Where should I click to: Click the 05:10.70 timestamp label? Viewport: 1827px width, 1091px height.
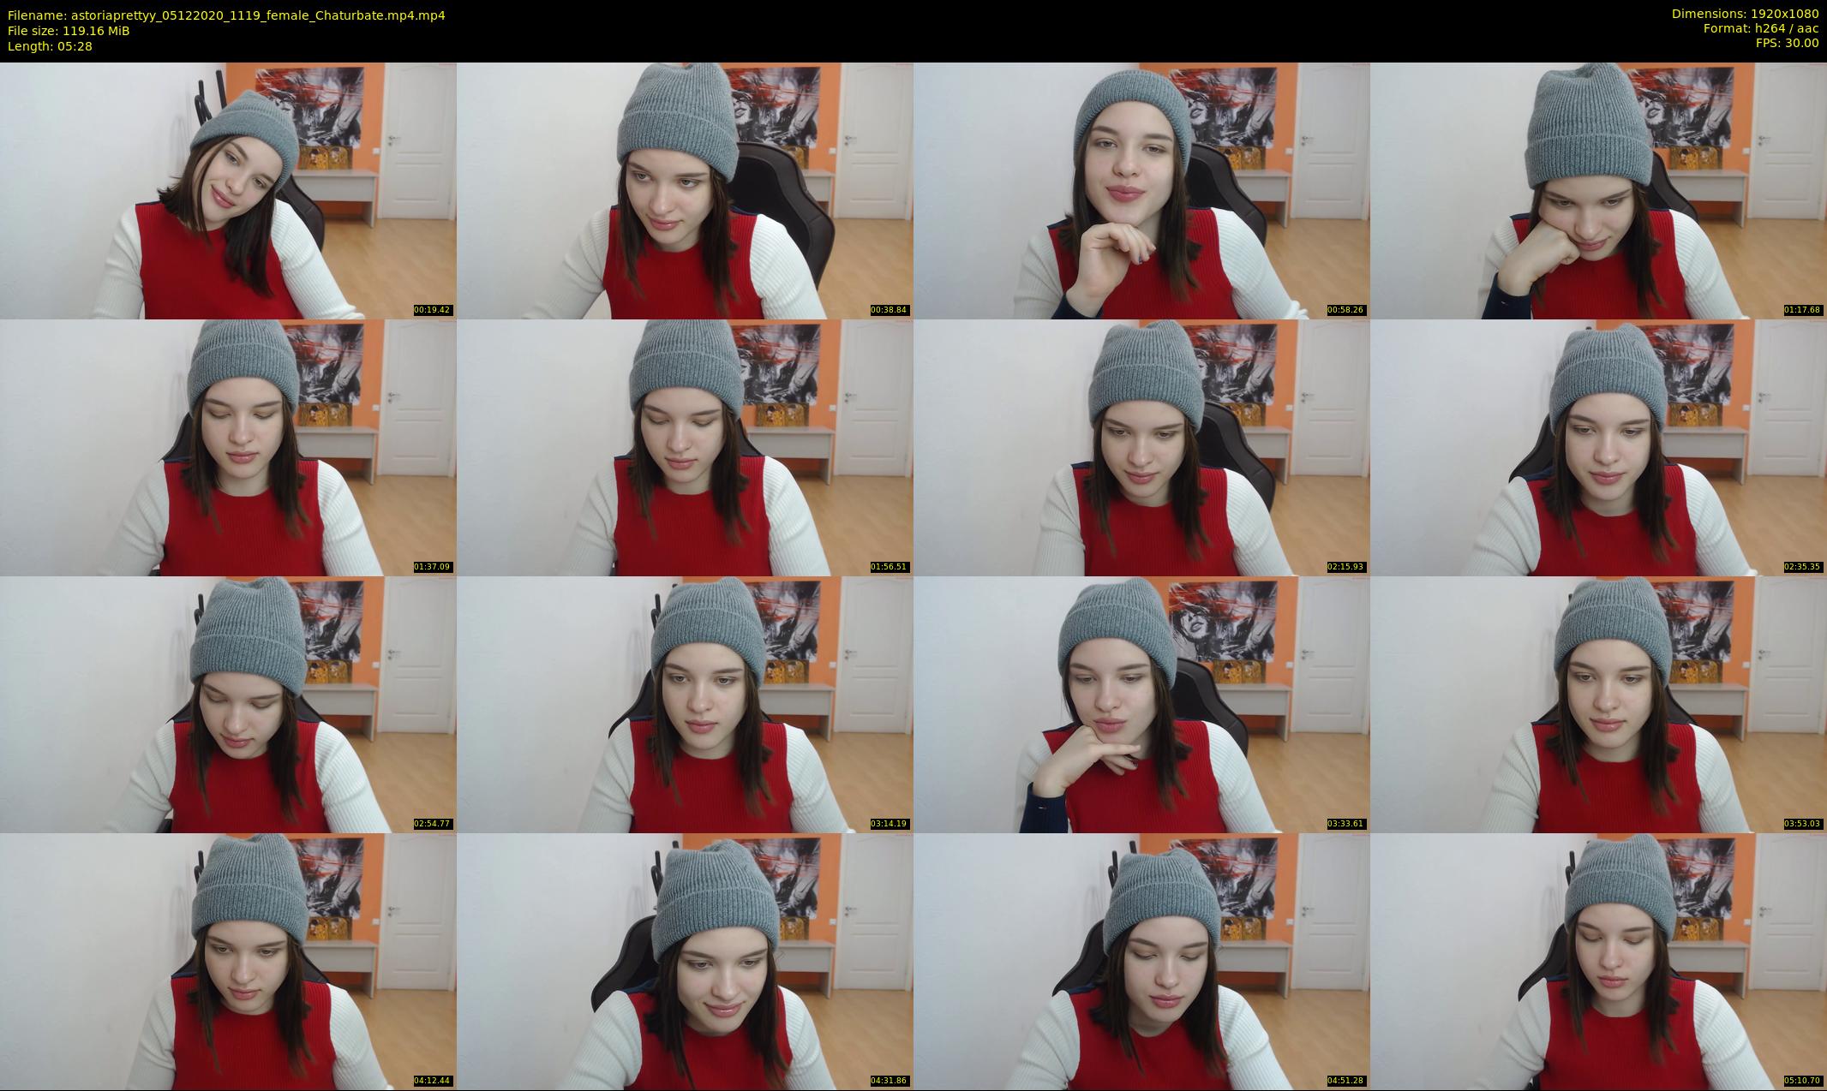pos(1802,1081)
